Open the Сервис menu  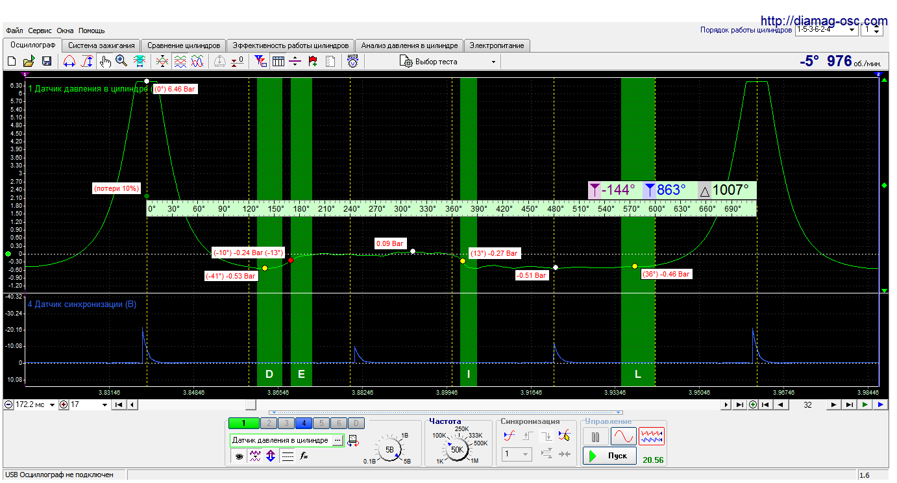[40, 31]
